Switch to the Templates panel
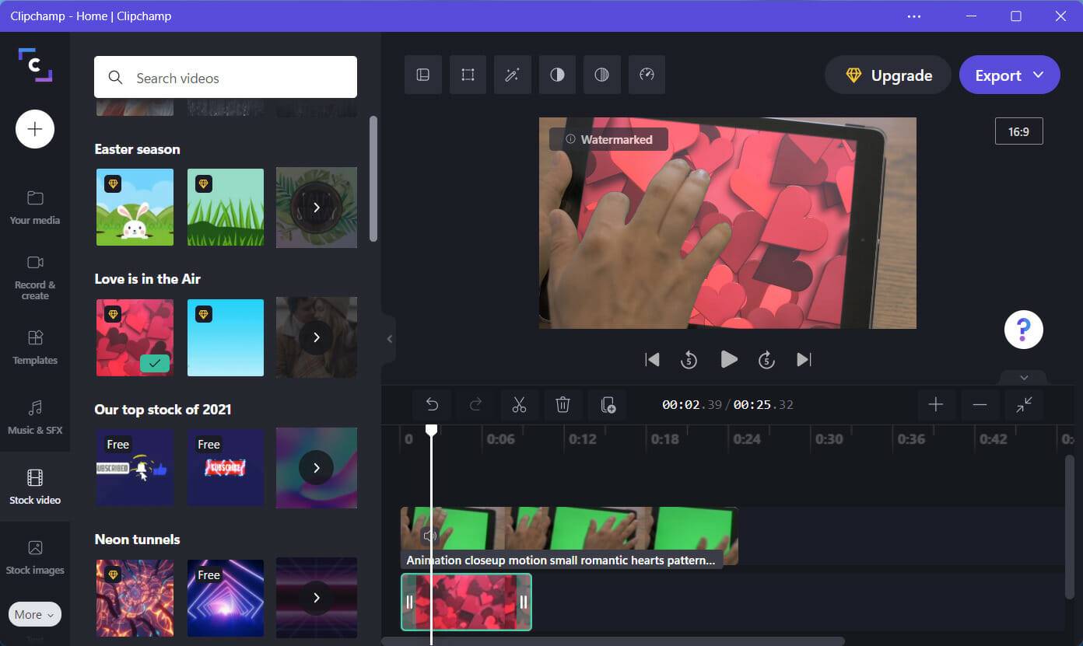1083x646 pixels. (34, 347)
